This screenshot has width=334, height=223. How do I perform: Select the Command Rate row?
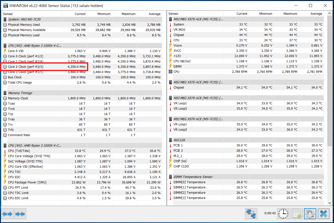pos(82,135)
